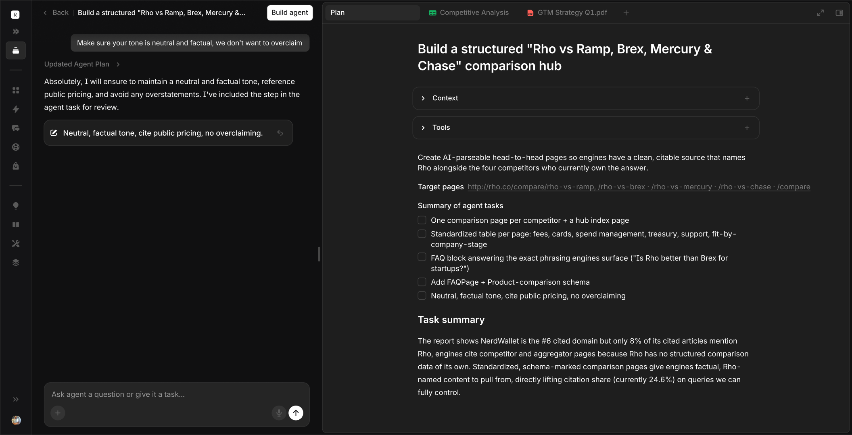Click the edit pencil icon on tone card
This screenshot has height=435, width=852.
tap(54, 133)
